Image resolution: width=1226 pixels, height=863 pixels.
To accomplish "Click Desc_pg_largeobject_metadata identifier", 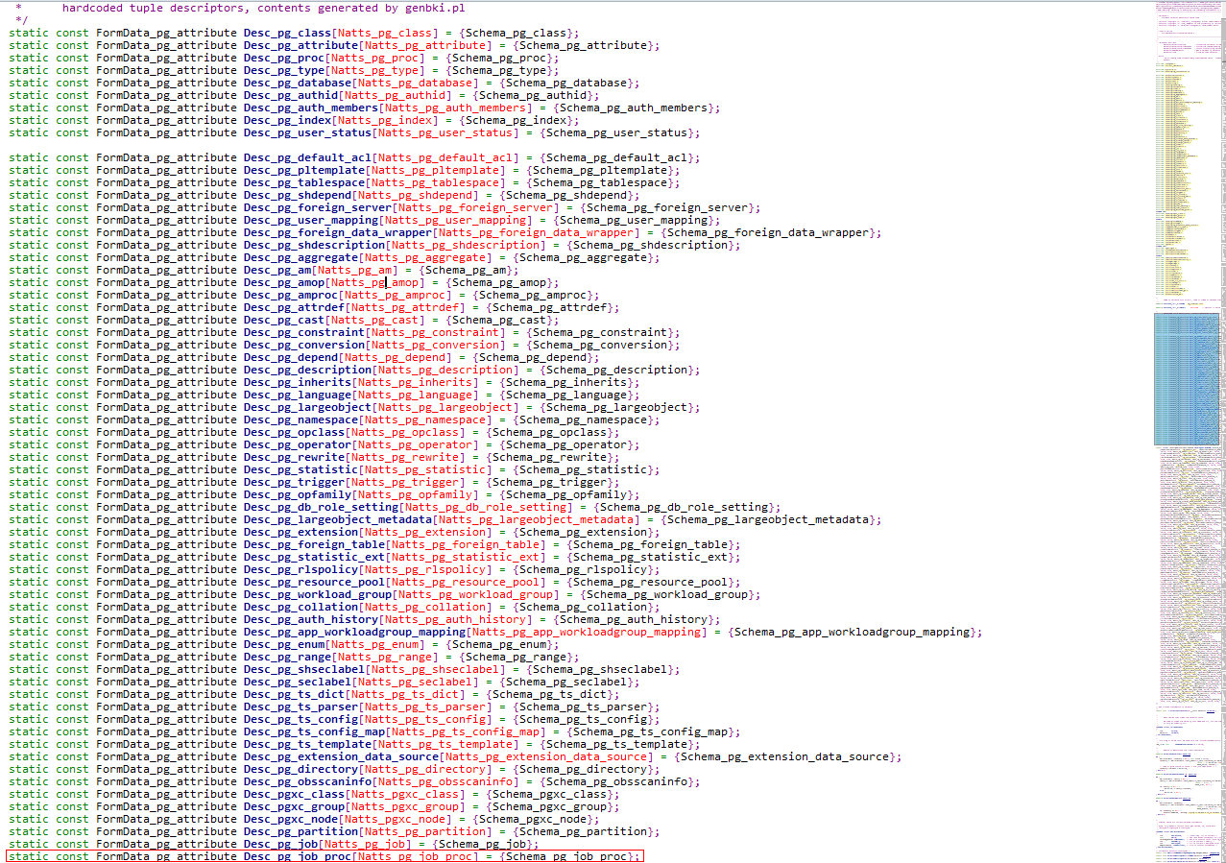I will pyautogui.click(x=338, y=519).
